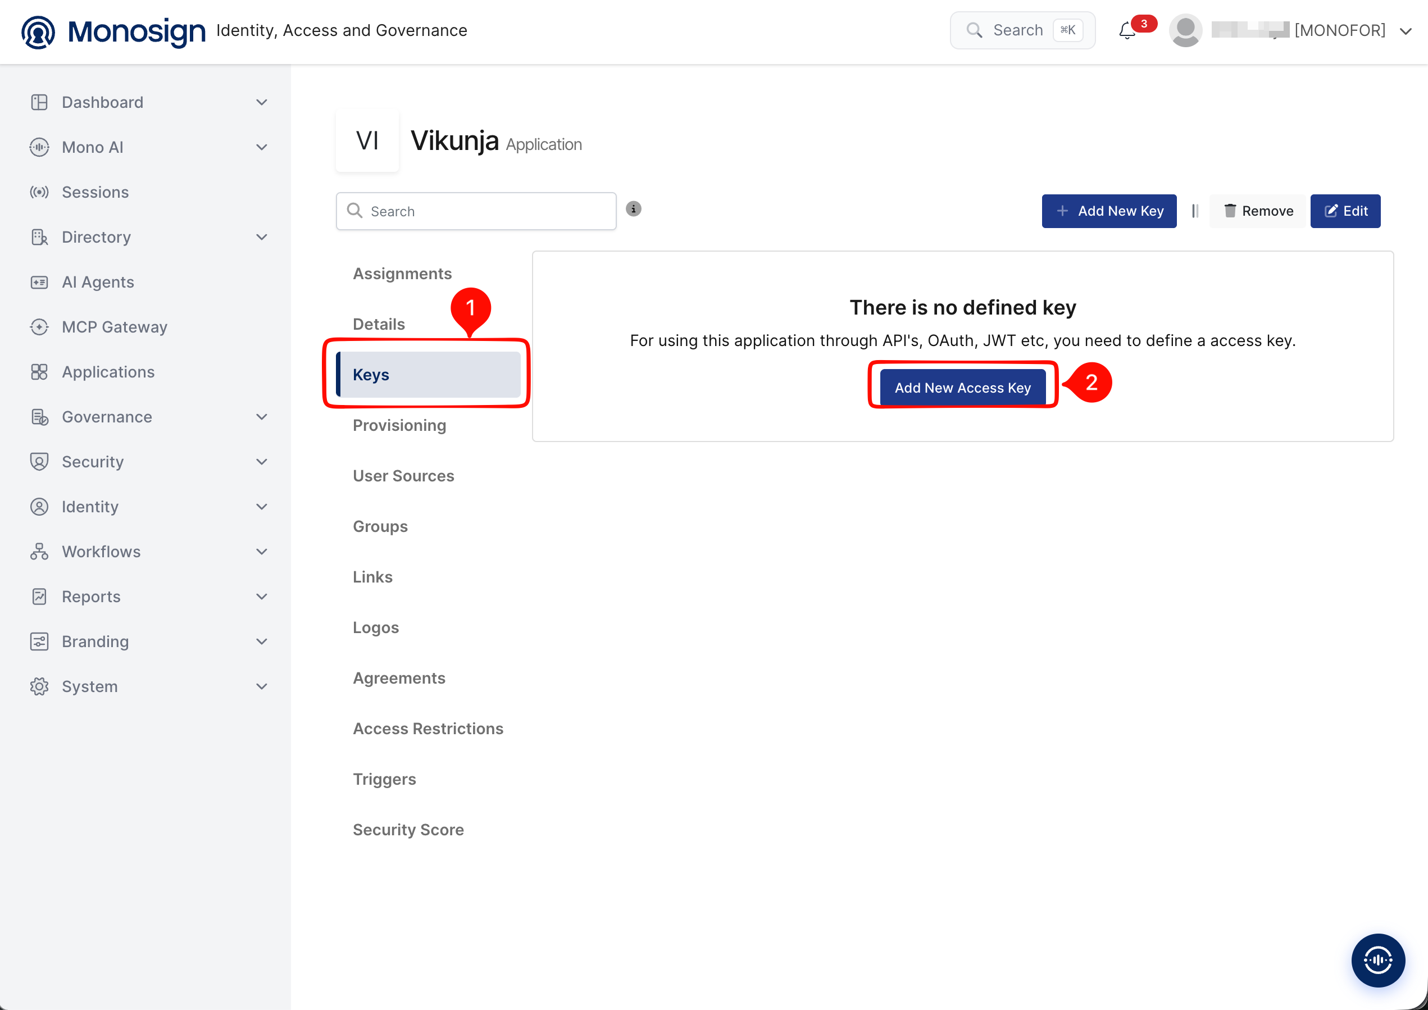This screenshot has height=1010, width=1428.
Task: Expand the Reports menu chevron
Action: [x=262, y=597]
